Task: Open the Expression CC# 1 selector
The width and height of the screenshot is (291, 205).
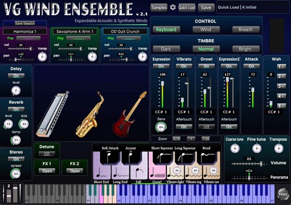Action: tap(161, 112)
